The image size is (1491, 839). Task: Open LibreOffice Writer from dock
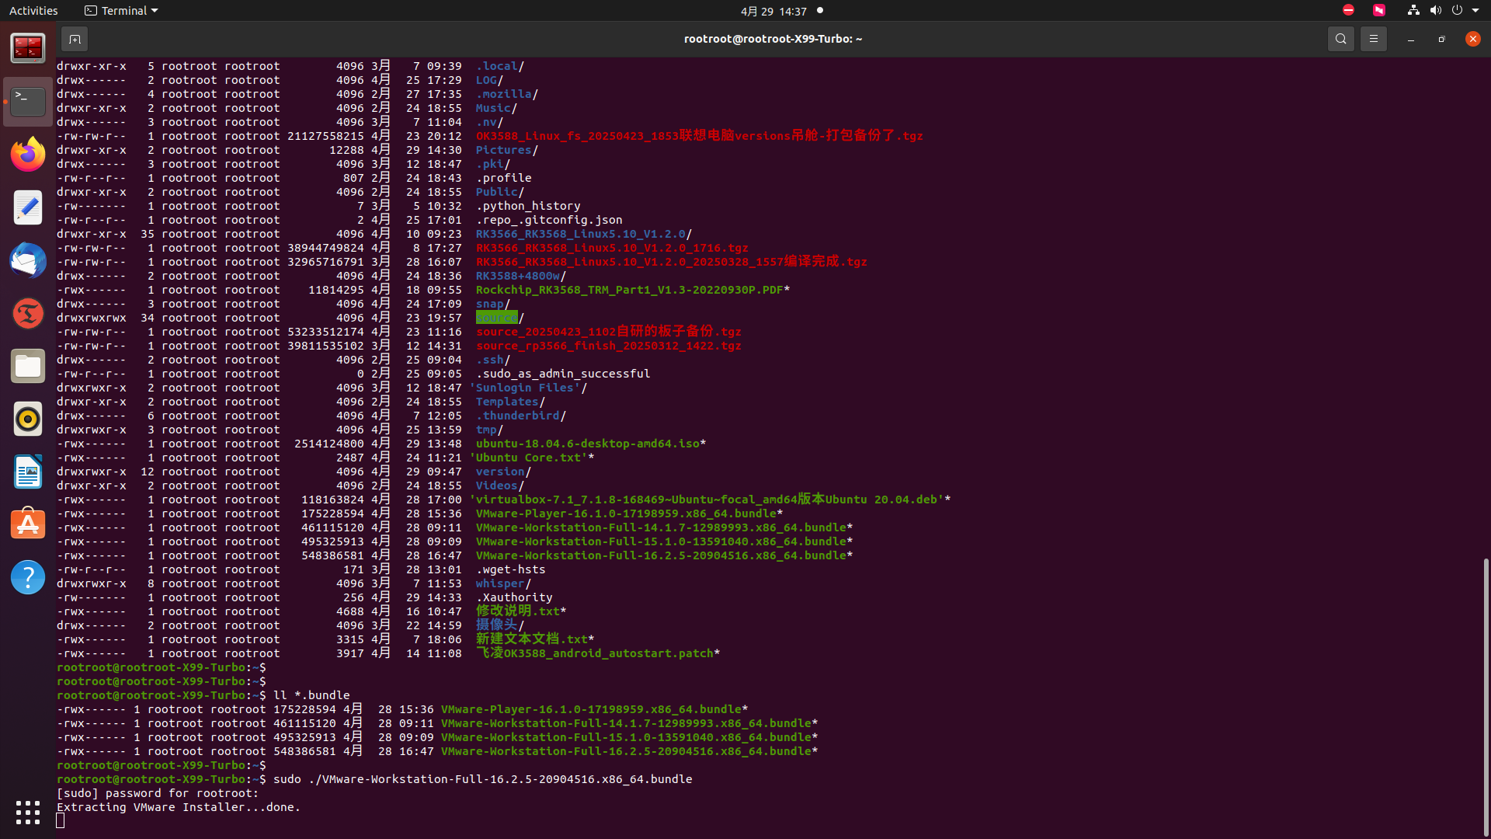[x=28, y=472]
